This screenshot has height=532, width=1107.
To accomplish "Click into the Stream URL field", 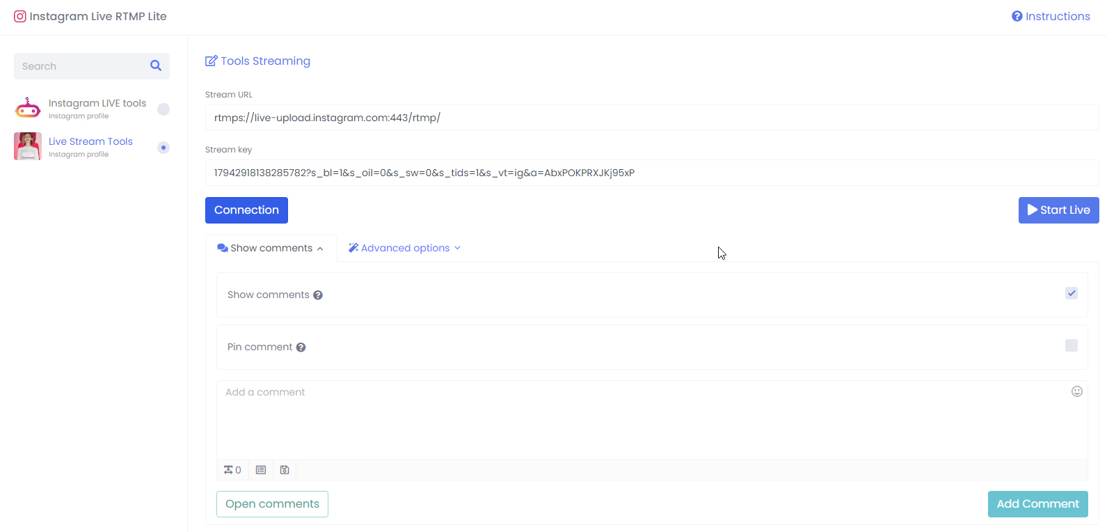I will (652, 118).
